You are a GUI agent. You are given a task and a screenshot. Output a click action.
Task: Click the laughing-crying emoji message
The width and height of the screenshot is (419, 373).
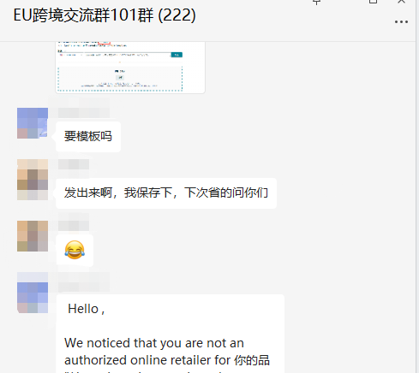[75, 250]
